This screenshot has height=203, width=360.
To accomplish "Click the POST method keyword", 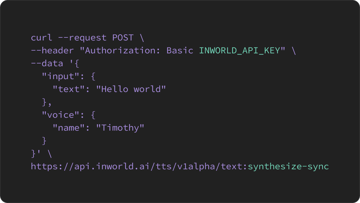I will [123, 38].
